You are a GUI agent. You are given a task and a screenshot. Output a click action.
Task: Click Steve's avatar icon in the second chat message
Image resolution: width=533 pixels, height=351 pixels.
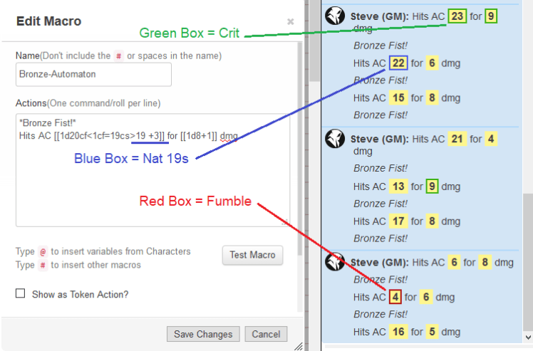coord(335,139)
